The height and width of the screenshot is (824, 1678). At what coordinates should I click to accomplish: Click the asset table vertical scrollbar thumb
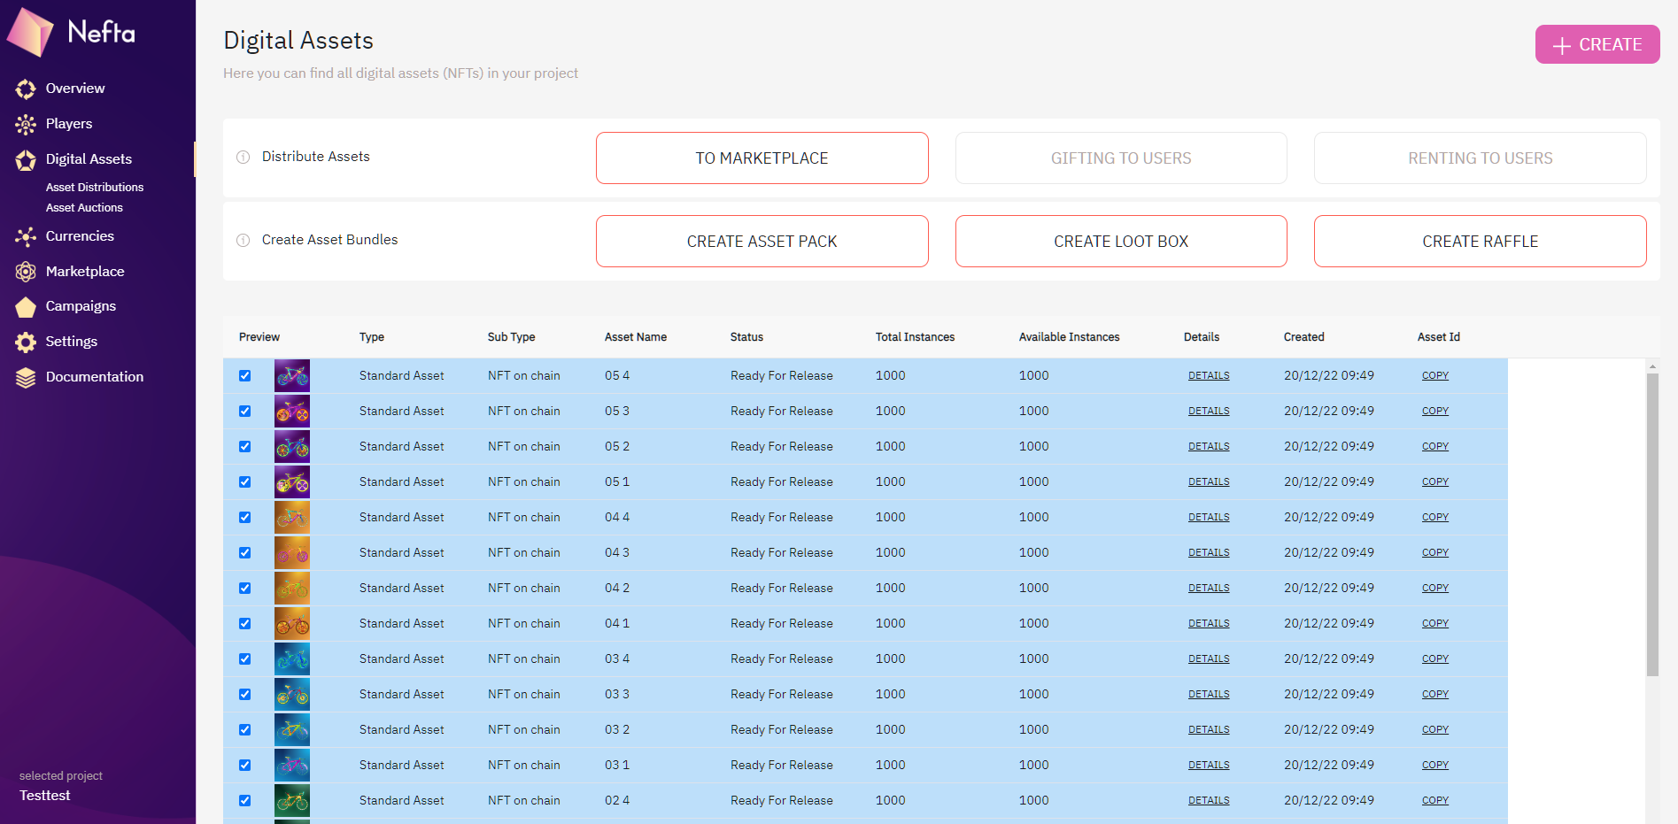pyautogui.click(x=1652, y=525)
